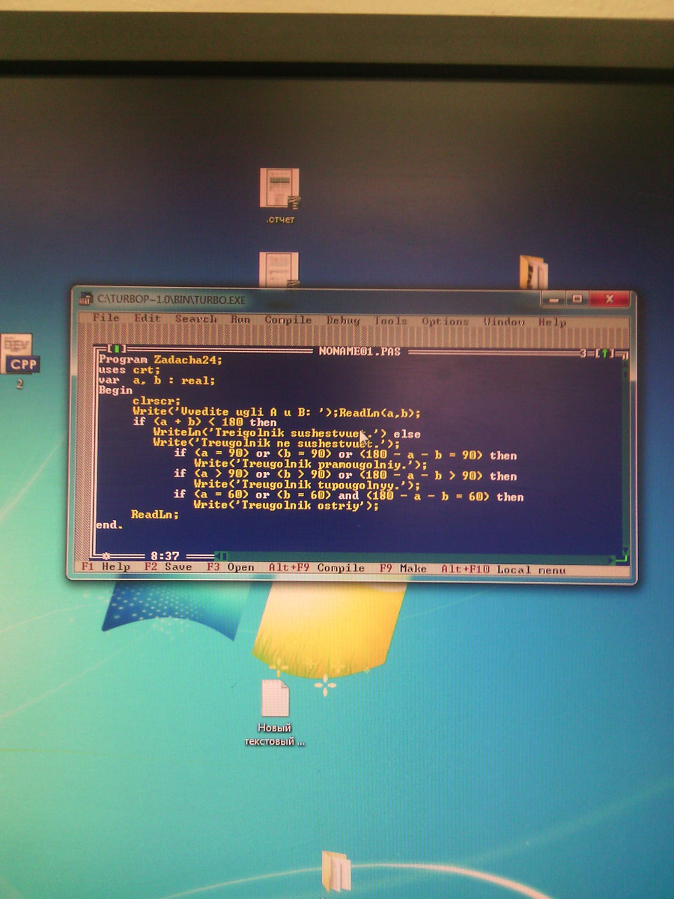Open the Run menu
The width and height of the screenshot is (674, 899).
240,319
